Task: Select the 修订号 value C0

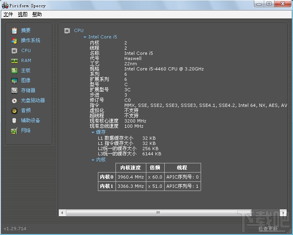Action: [128, 100]
